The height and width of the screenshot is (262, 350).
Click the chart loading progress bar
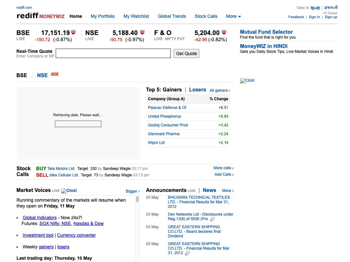coord(78,124)
